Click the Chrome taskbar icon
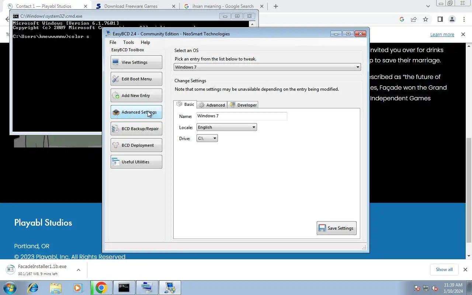This screenshot has height=295, width=472. click(x=101, y=288)
